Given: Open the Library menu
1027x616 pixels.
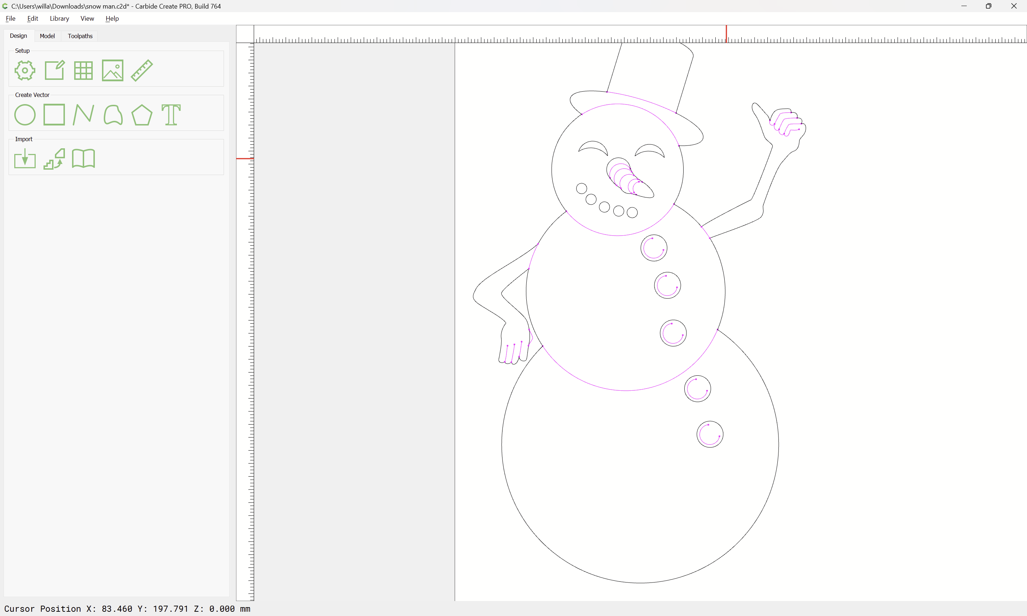Looking at the screenshot, I should (59, 19).
